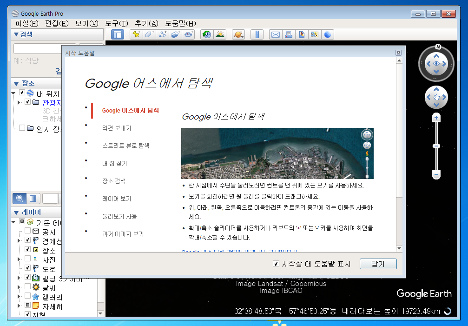
Task: Click the help dialog scrollbar down arrow
Action: tap(399, 248)
